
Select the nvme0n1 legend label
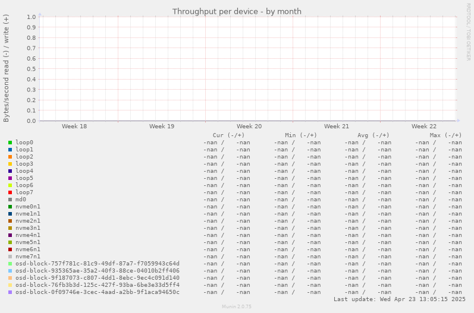pyautogui.click(x=28, y=207)
